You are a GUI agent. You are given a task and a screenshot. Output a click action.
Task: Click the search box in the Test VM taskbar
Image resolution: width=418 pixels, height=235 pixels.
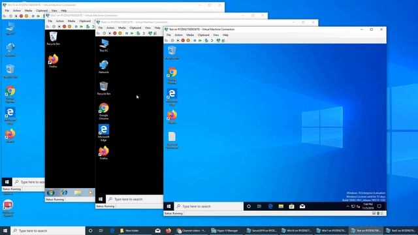[x=209, y=206]
